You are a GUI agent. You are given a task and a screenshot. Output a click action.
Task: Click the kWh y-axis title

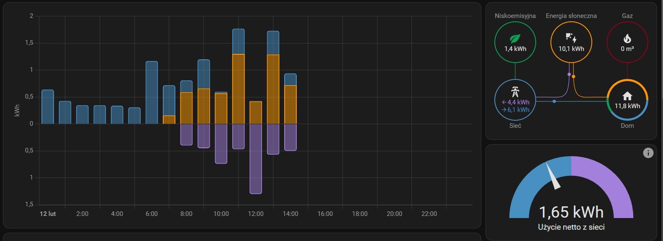[x=17, y=110]
